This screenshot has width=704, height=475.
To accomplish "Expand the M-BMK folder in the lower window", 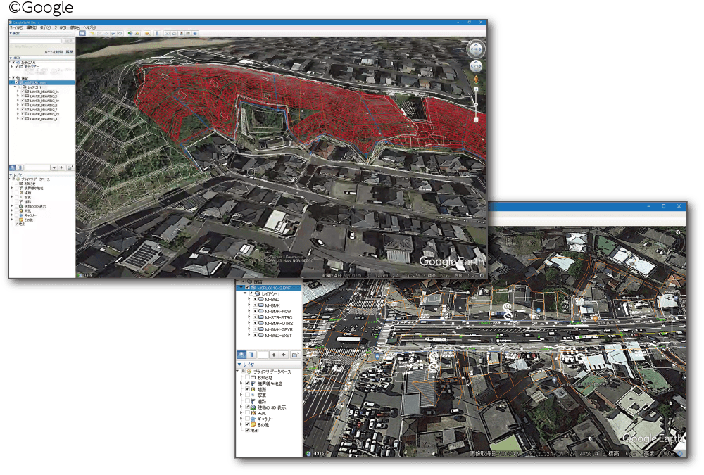I will click(x=249, y=305).
